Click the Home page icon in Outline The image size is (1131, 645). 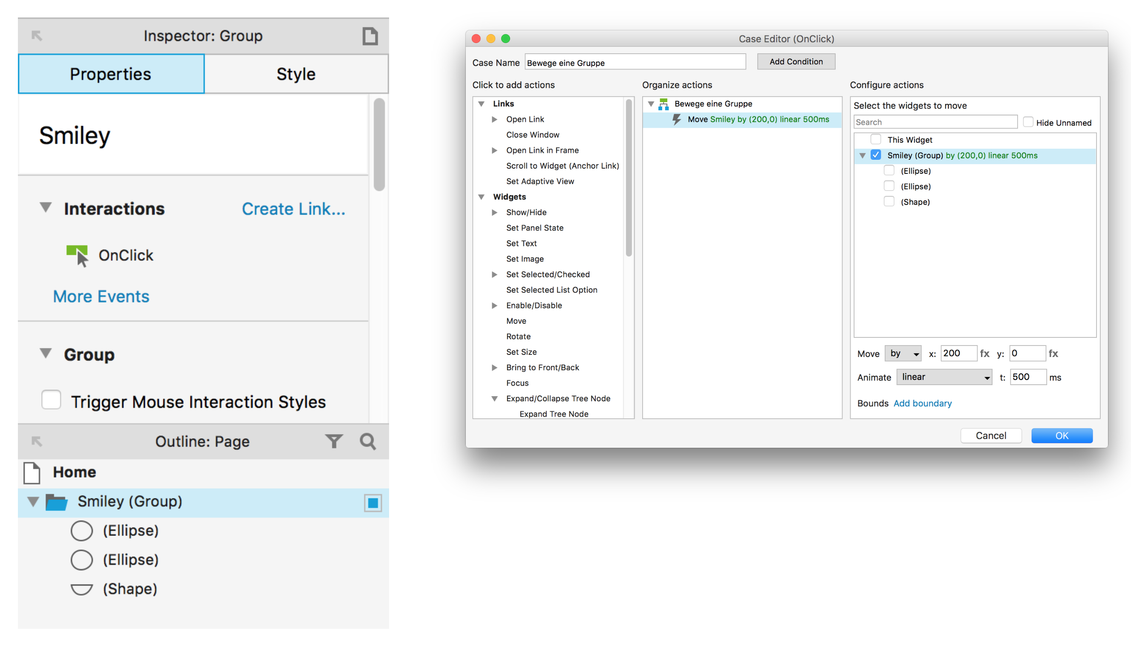(x=32, y=473)
